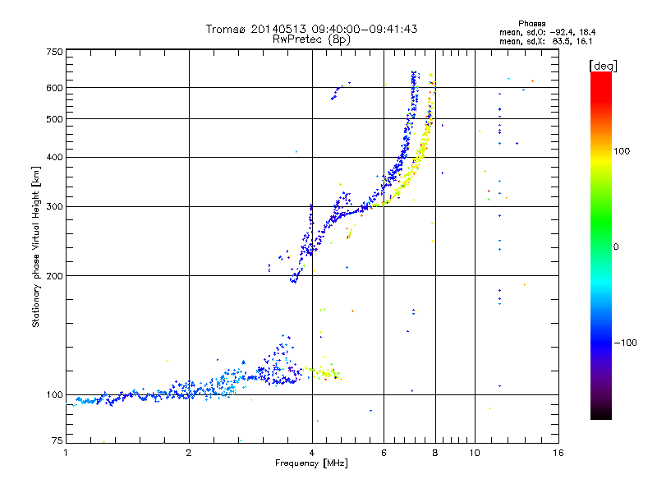Click the x-axis tick label '10'
The image size is (657, 493).
[x=475, y=453]
